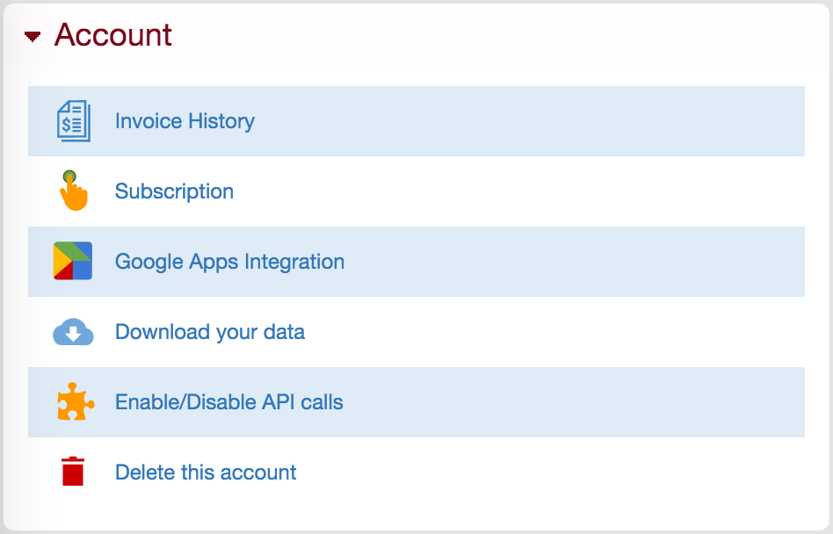Open Google Apps Integration link
The height and width of the screenshot is (534, 833).
coord(229,262)
